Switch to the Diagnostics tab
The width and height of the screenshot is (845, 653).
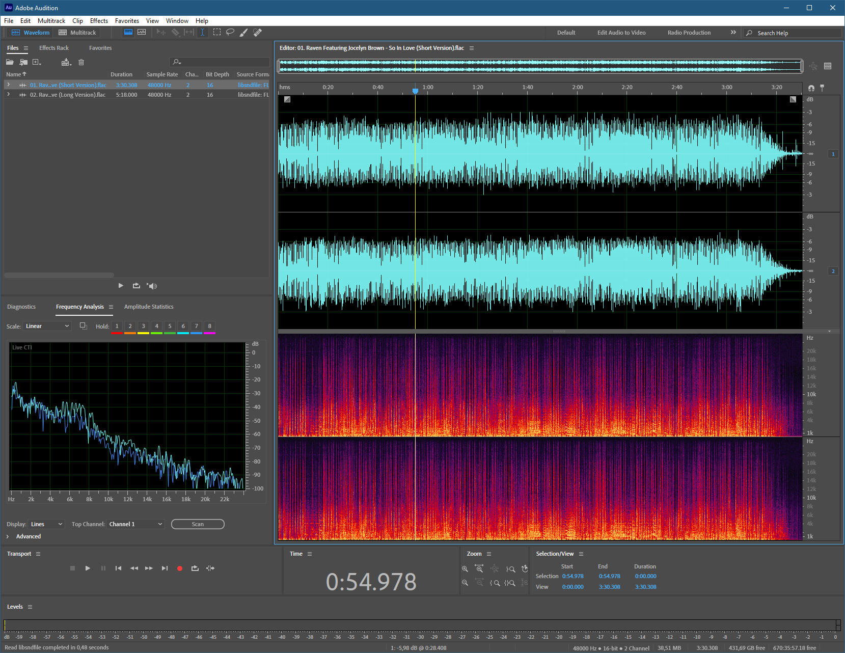[21, 307]
